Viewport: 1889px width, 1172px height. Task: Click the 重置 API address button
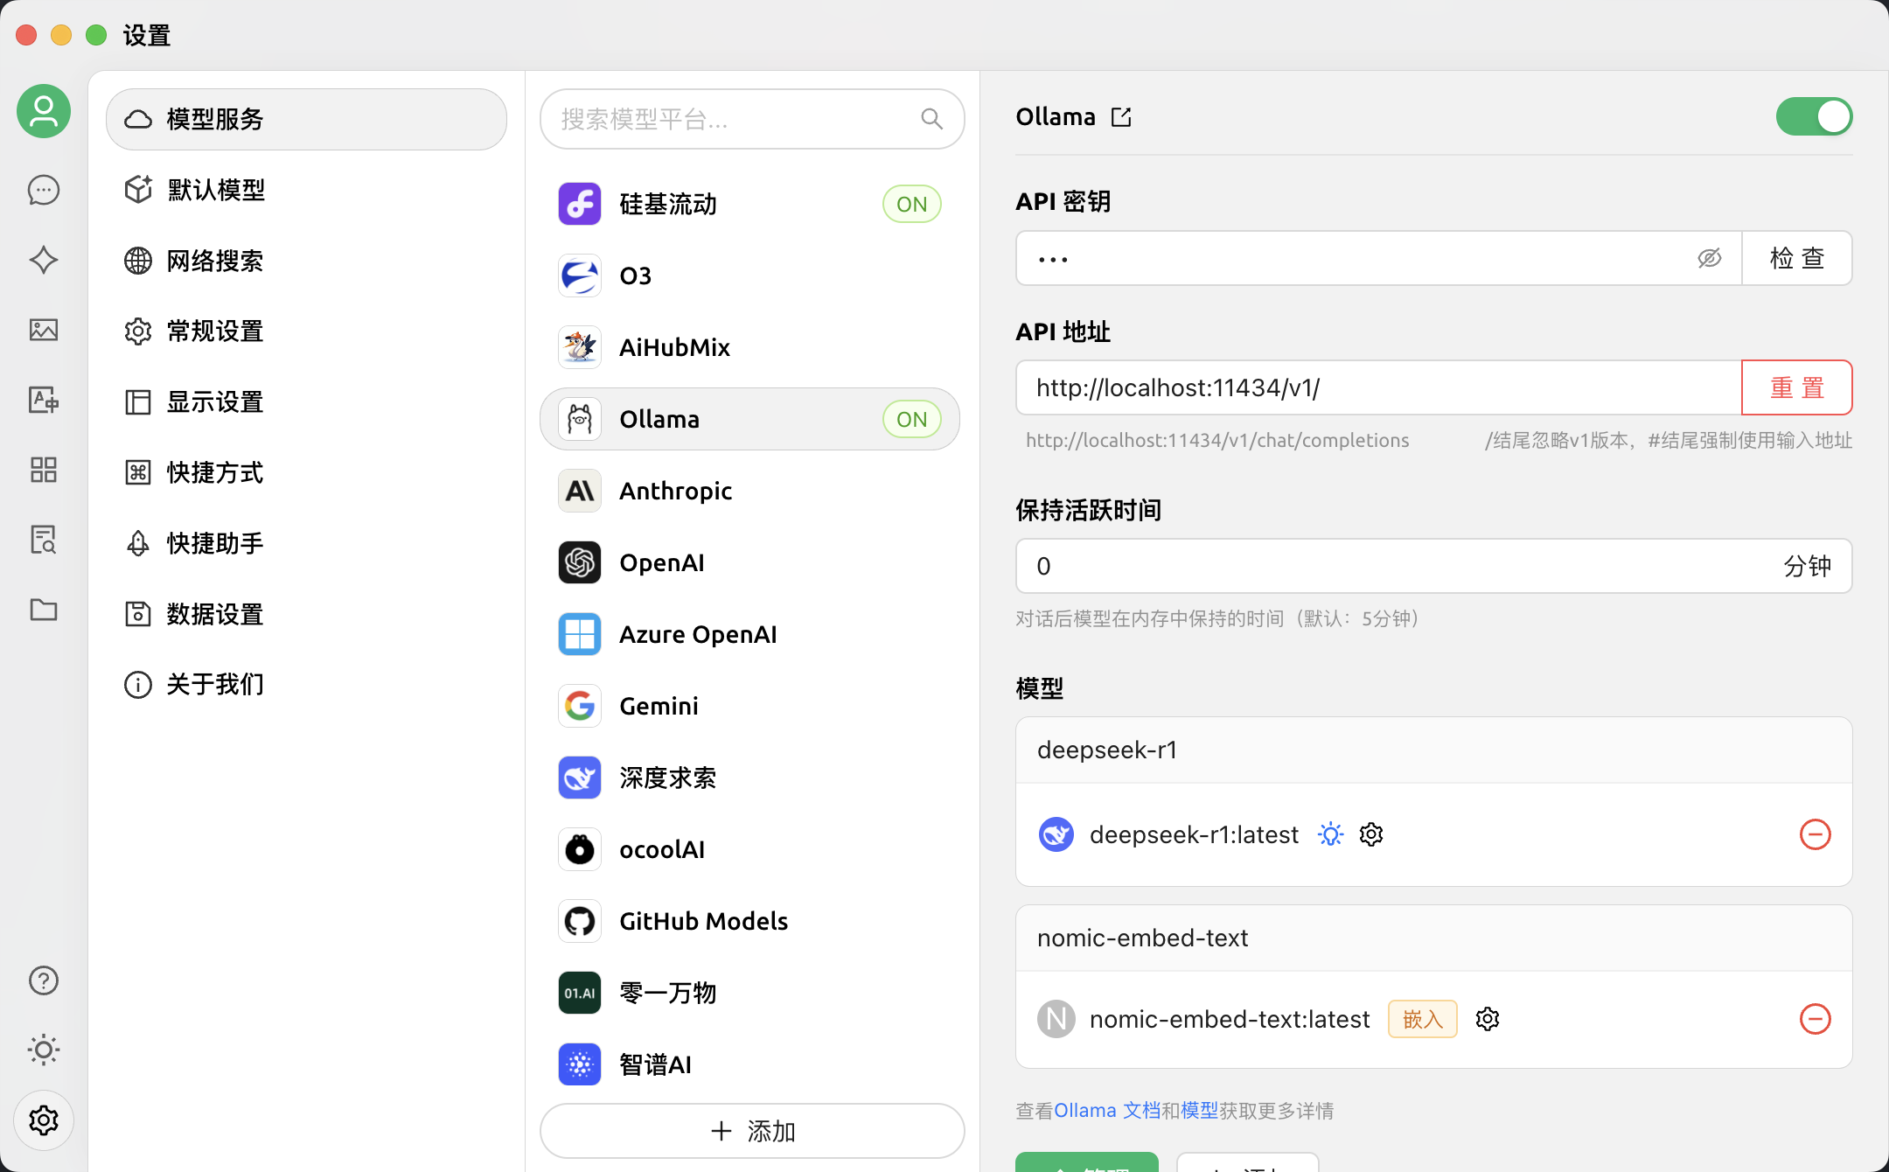tap(1797, 387)
